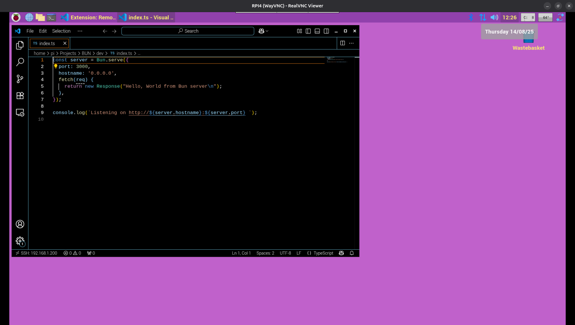Click the editor vertical scrollbar

click(357, 153)
